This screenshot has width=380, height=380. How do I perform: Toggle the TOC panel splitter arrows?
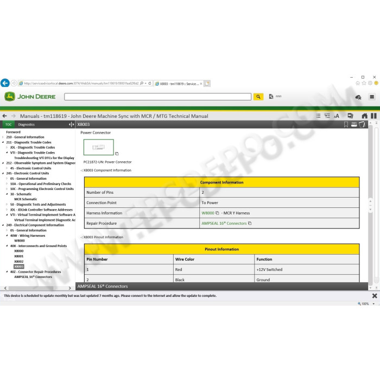coord(71,124)
